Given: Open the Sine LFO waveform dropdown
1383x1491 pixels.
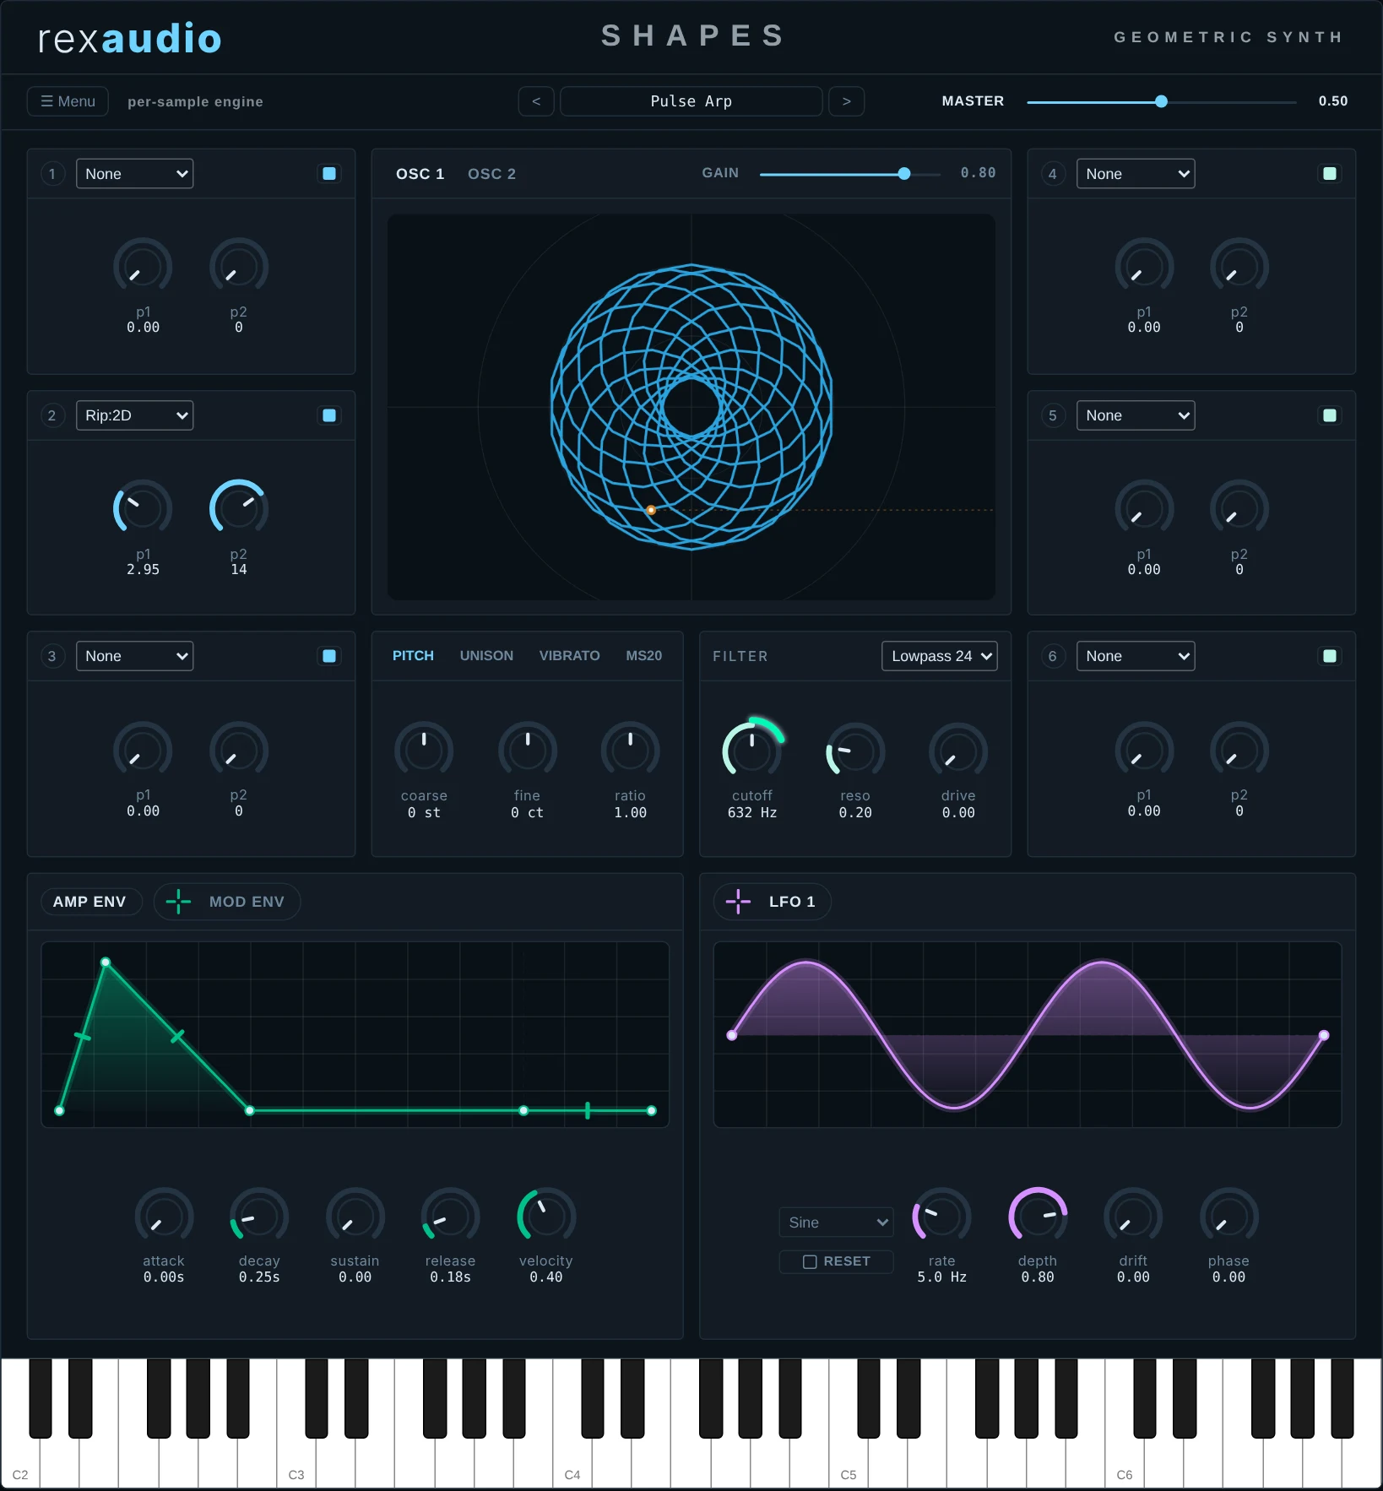Looking at the screenshot, I should pos(836,1222).
